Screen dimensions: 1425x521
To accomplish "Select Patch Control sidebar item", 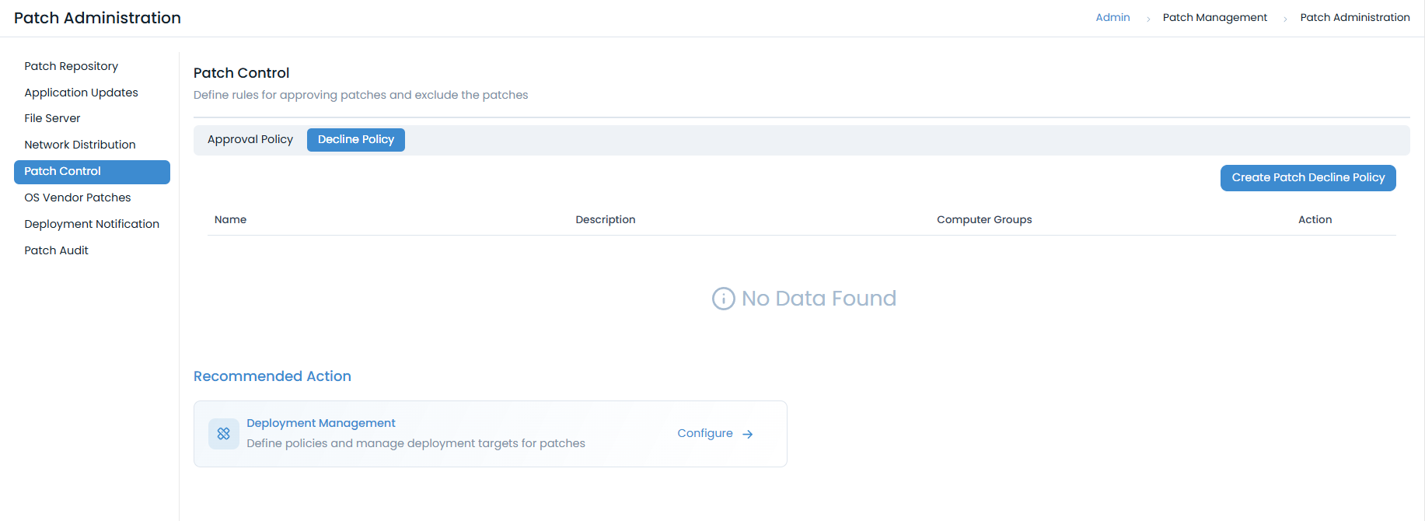I will tap(62, 172).
